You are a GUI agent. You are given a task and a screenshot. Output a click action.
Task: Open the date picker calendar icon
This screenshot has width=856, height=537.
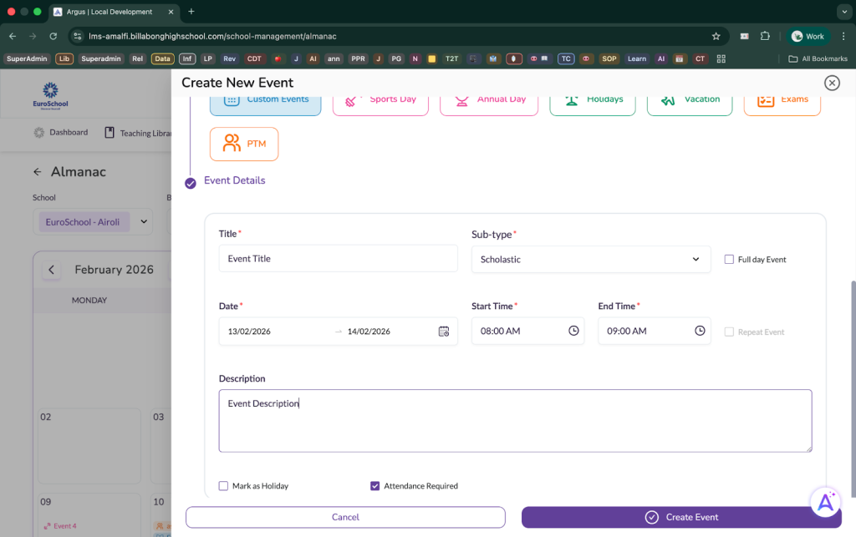coord(444,332)
